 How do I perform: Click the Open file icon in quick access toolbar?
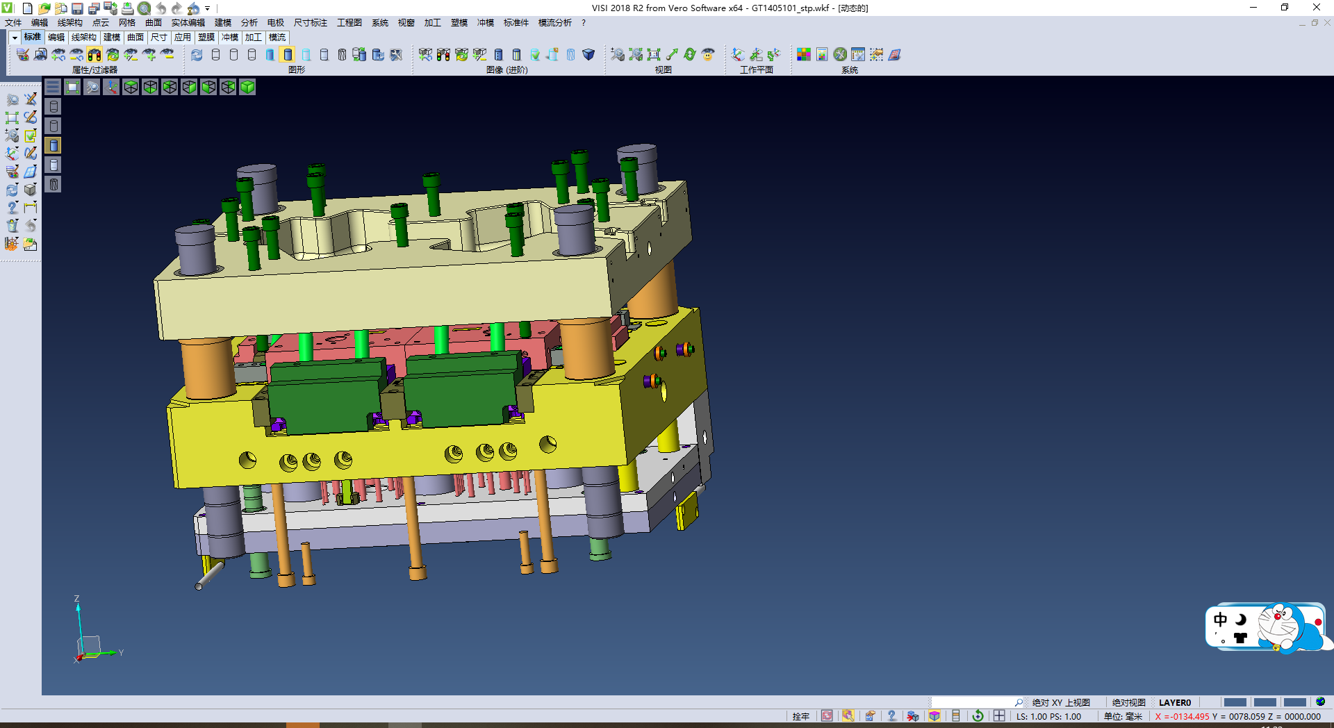pos(44,8)
